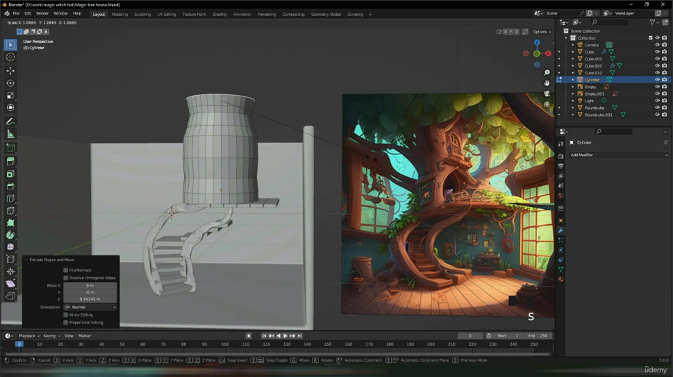Open the Orientation dropdown set to Normal
This screenshot has width=673, height=377.
(90, 307)
